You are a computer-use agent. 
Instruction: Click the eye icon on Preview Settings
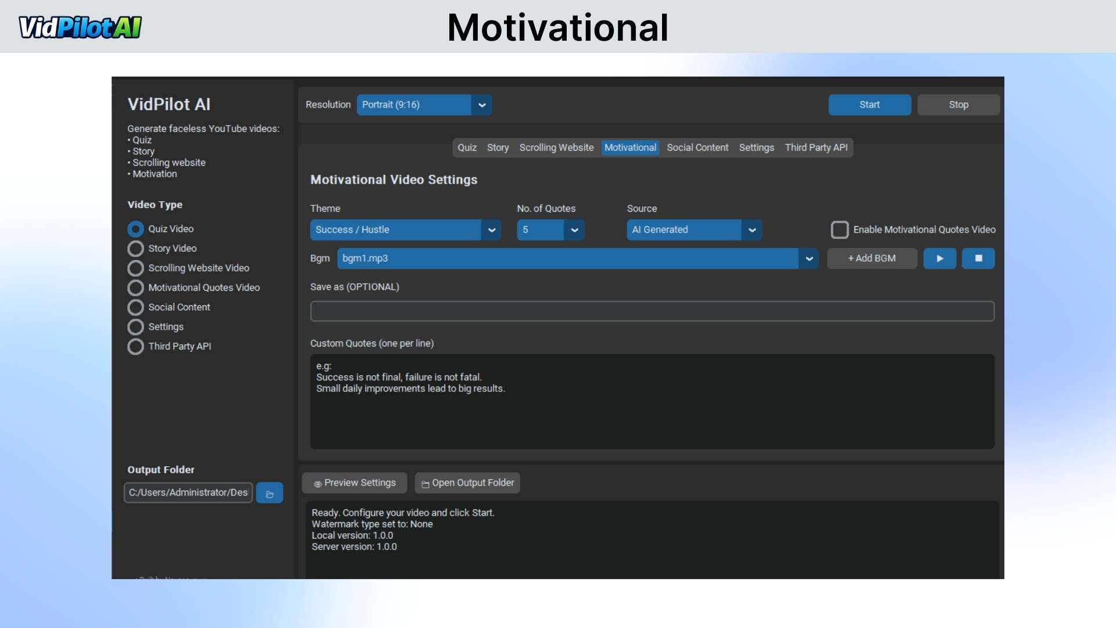[x=317, y=483]
